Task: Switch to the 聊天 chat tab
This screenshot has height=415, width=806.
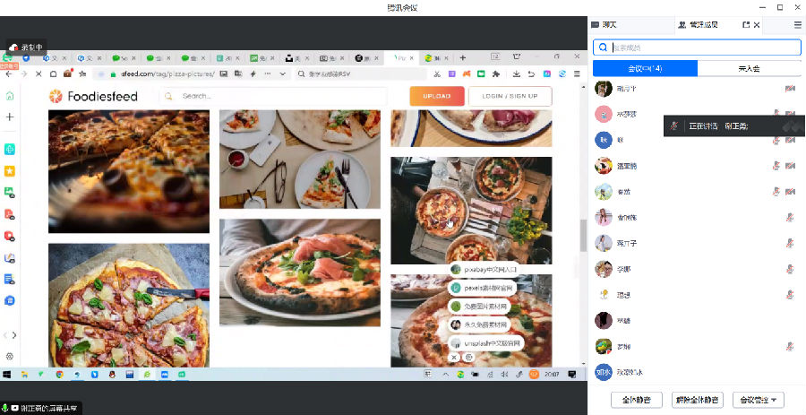Action: coord(609,25)
